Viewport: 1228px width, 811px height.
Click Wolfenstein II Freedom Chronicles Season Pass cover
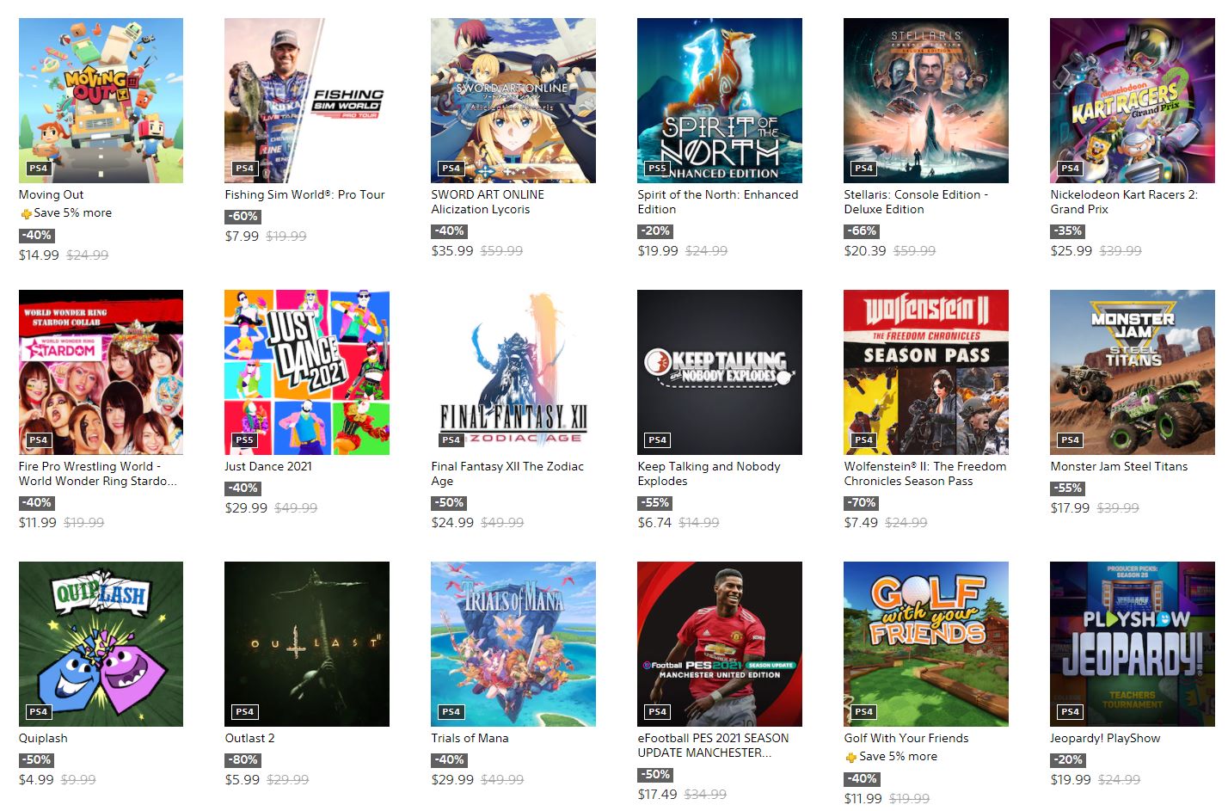(x=926, y=372)
